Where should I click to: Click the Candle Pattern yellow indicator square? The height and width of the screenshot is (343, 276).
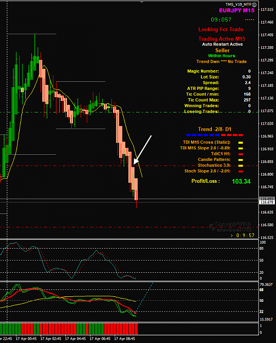pos(240,160)
